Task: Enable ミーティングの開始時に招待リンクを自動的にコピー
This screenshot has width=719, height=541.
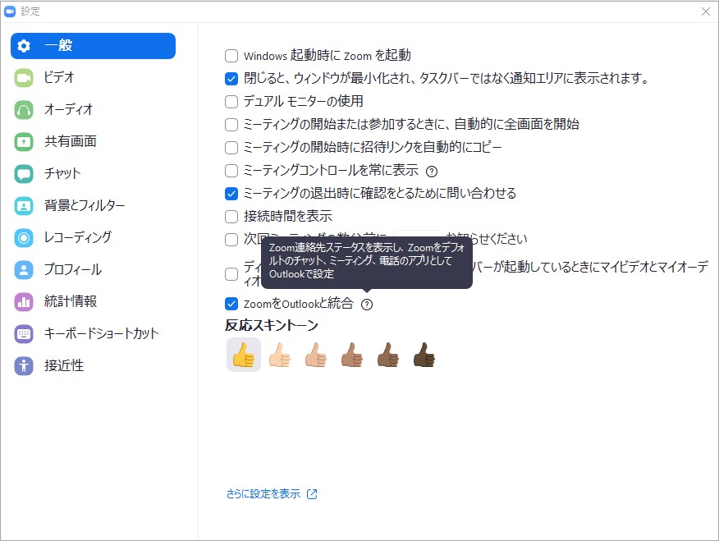Action: click(x=231, y=149)
